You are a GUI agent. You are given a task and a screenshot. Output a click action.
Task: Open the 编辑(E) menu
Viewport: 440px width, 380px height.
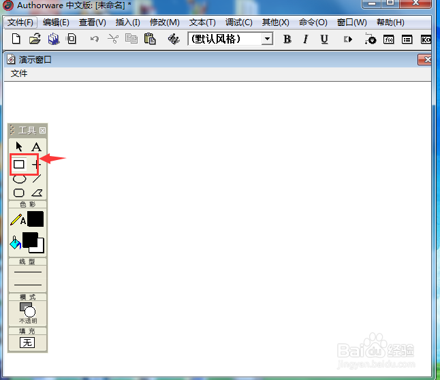(x=56, y=22)
